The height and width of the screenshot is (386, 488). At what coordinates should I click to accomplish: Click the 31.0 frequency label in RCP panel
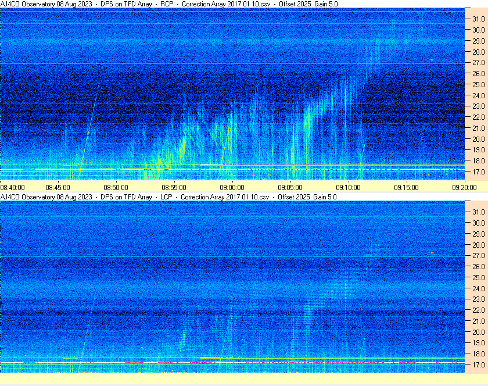(x=478, y=19)
